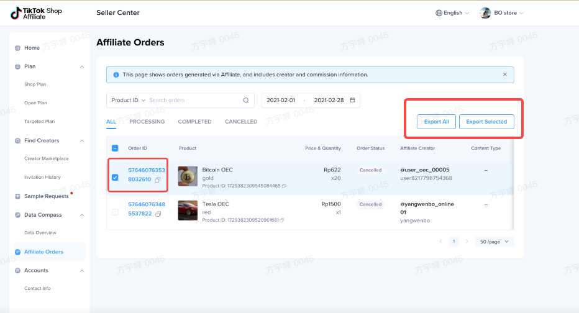Click the search magnifier icon
Screen dimensions: 579x313
click(246, 100)
